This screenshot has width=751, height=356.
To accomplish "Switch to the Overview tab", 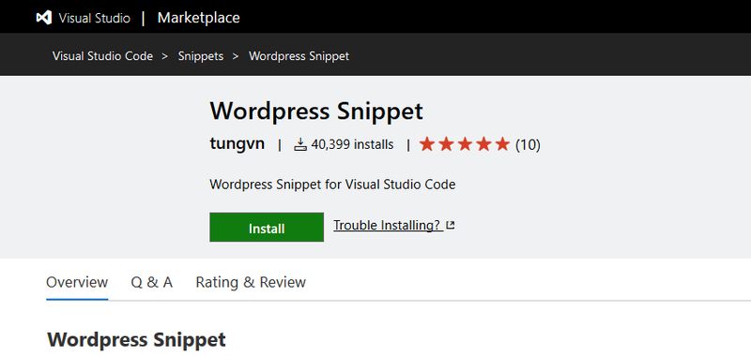I will (x=77, y=282).
